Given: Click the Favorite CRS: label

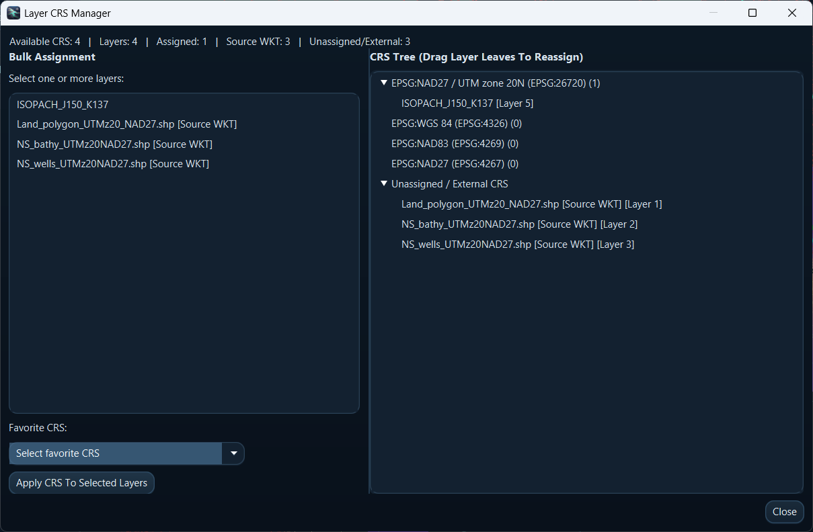Looking at the screenshot, I should click(38, 428).
